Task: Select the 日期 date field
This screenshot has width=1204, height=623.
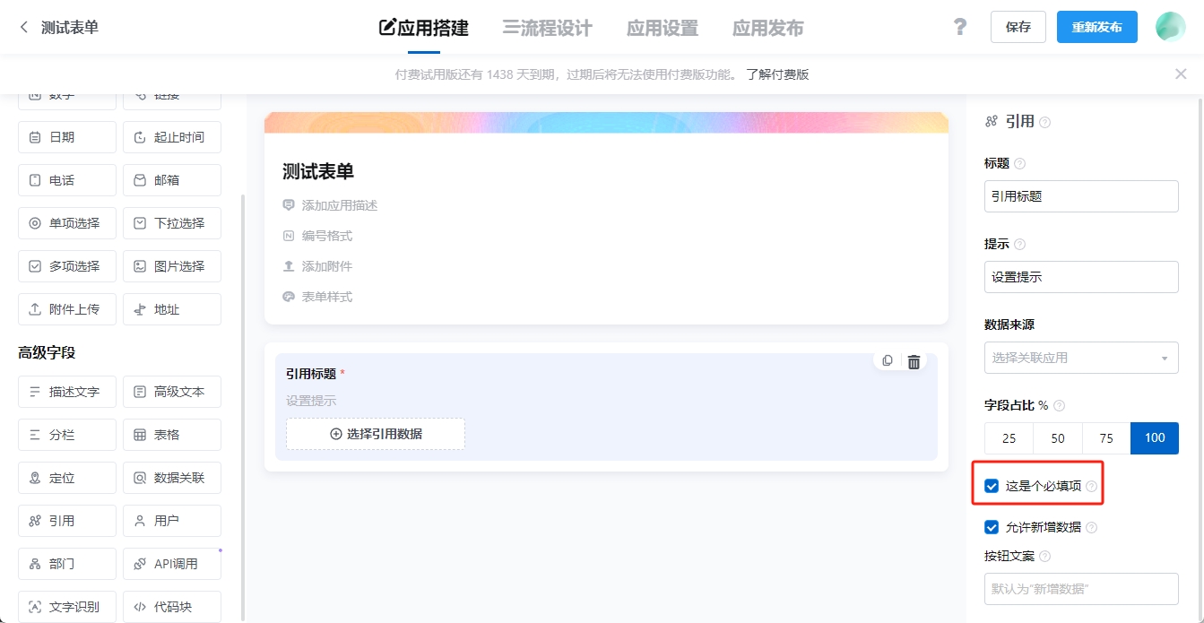Action: click(66, 136)
